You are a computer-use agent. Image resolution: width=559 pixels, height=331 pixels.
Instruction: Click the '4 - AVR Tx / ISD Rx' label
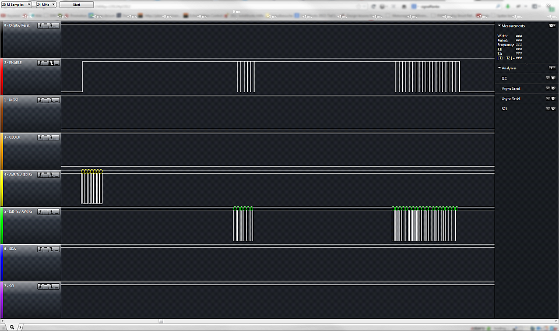pos(18,175)
